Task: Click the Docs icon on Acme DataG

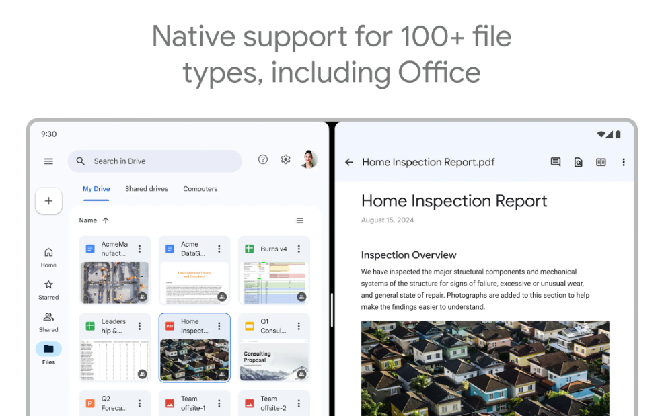Action: [x=170, y=249]
